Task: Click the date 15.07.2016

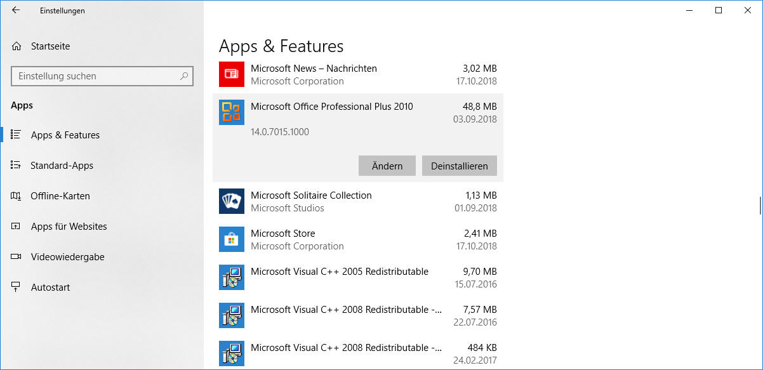Action: (x=476, y=284)
